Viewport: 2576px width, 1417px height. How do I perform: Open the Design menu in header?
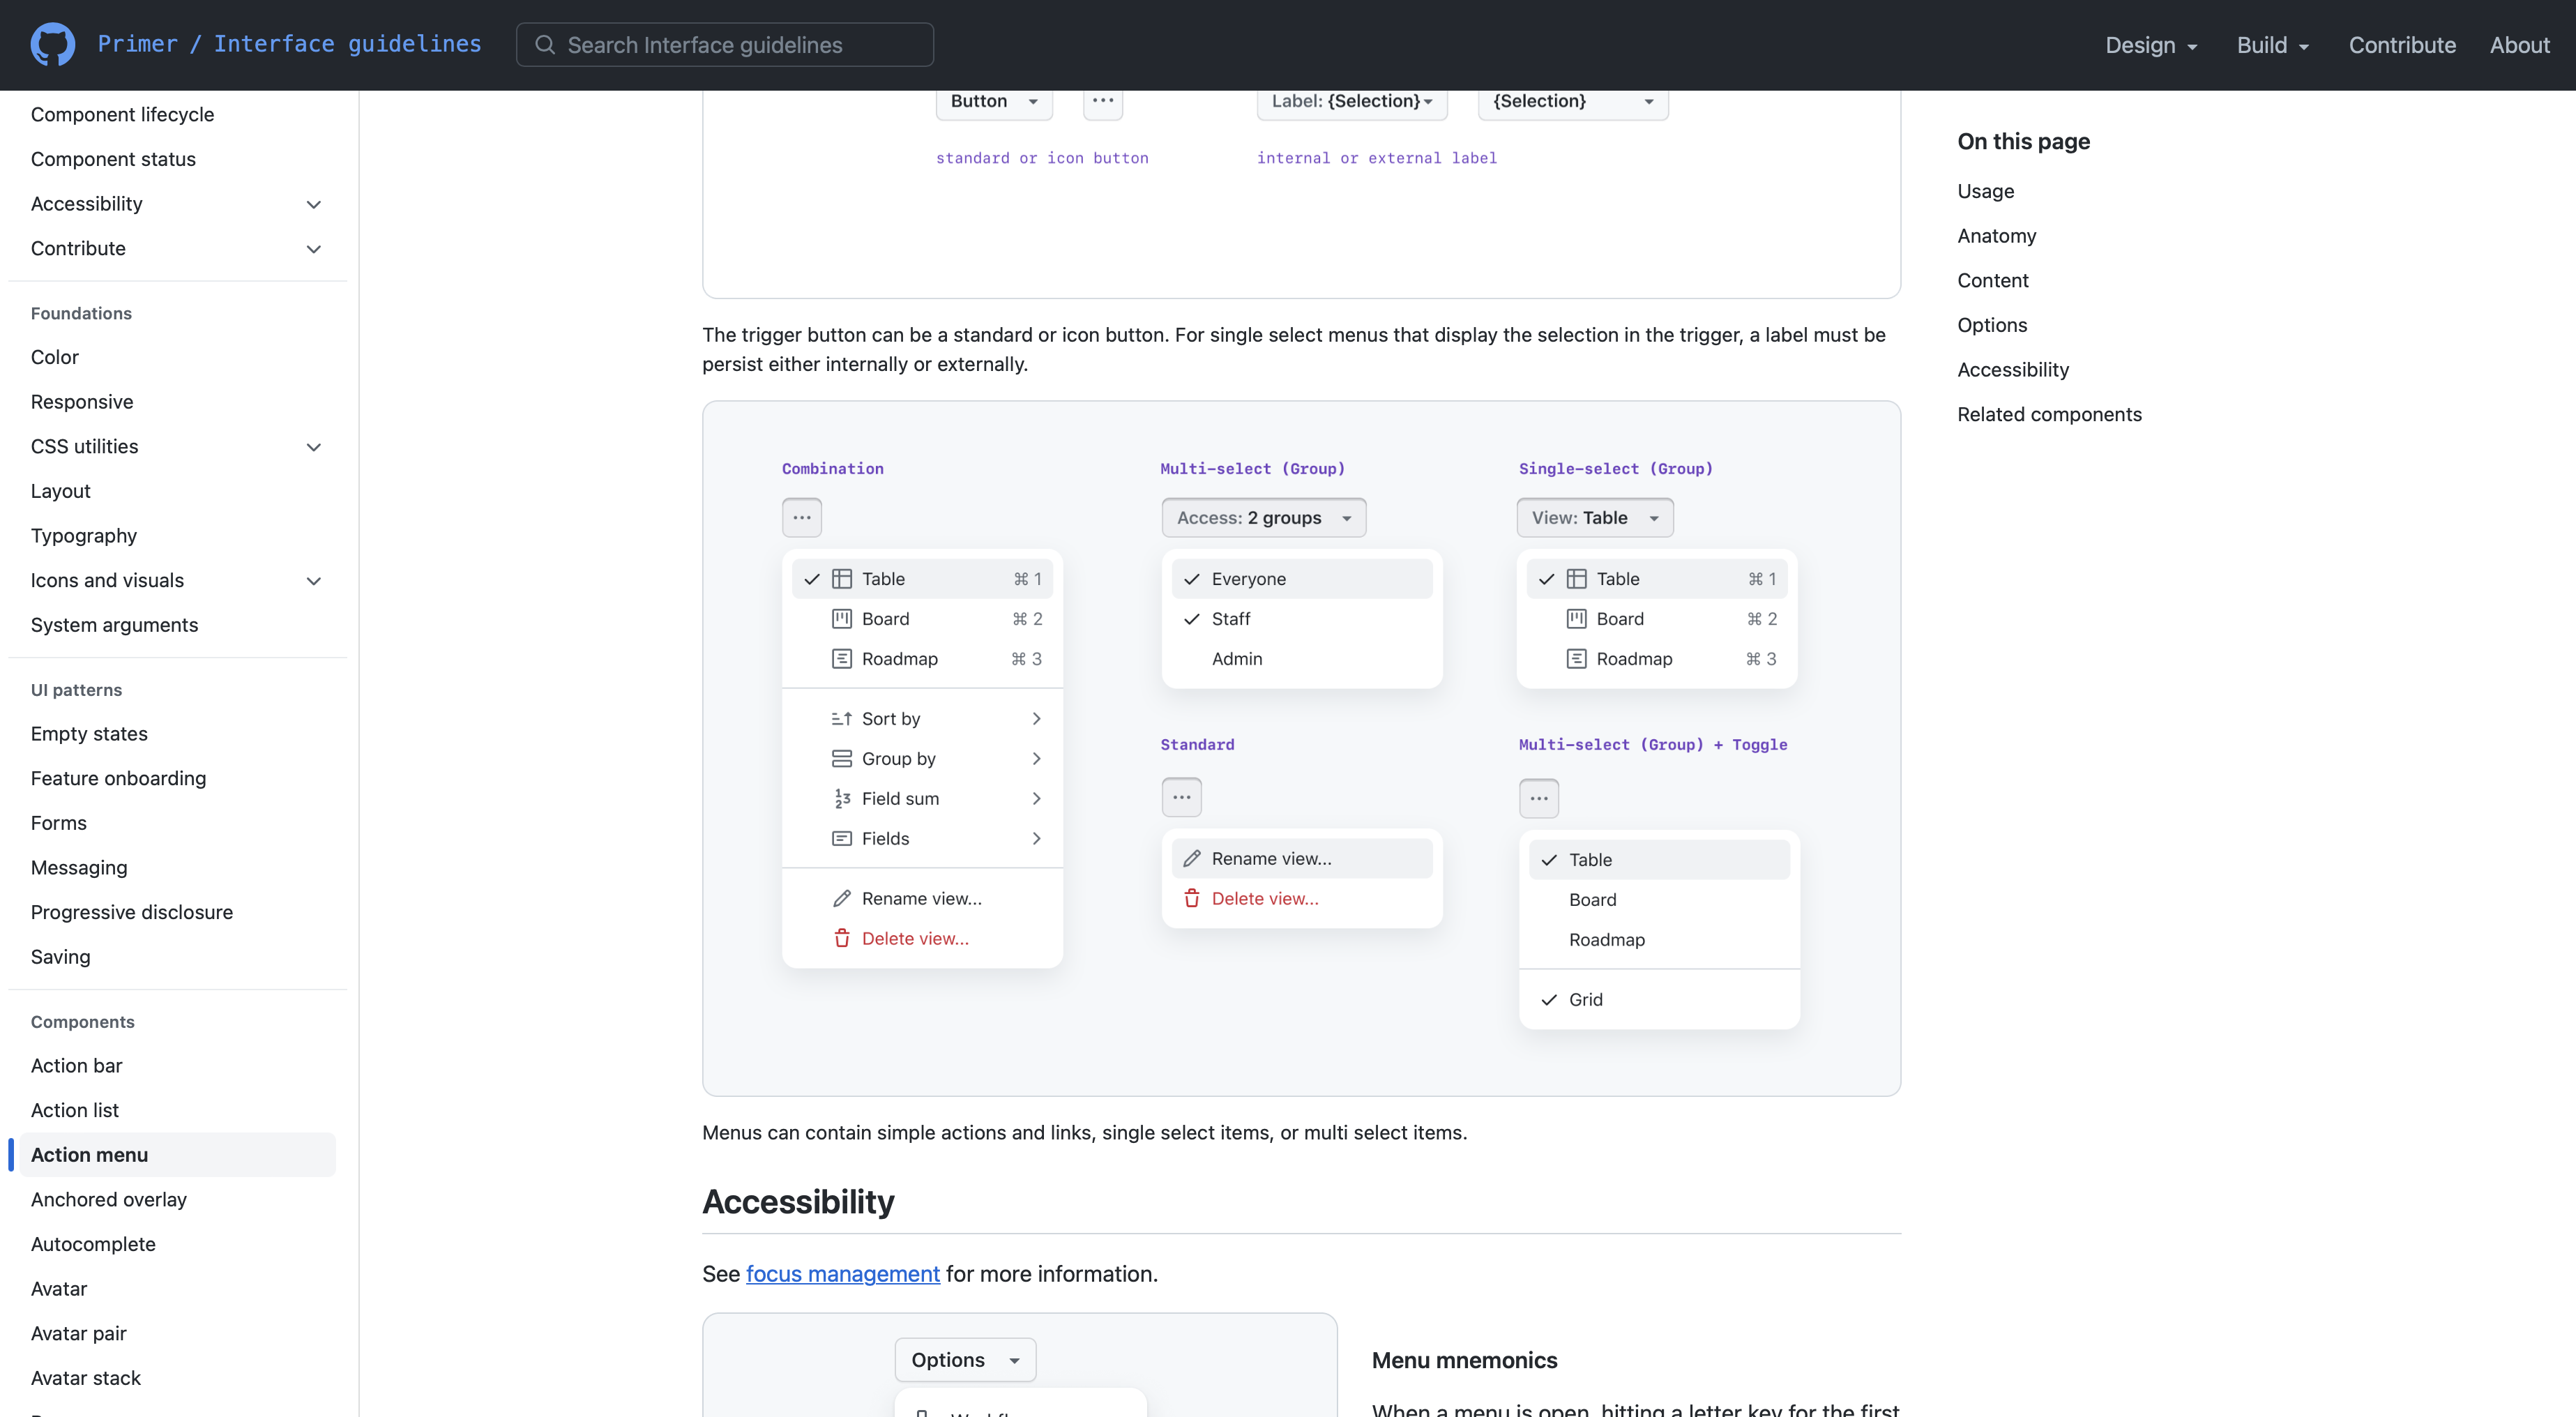click(2151, 45)
